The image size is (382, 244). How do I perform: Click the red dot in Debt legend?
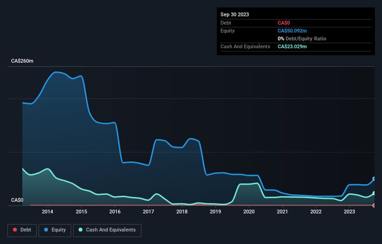[x=15, y=230]
